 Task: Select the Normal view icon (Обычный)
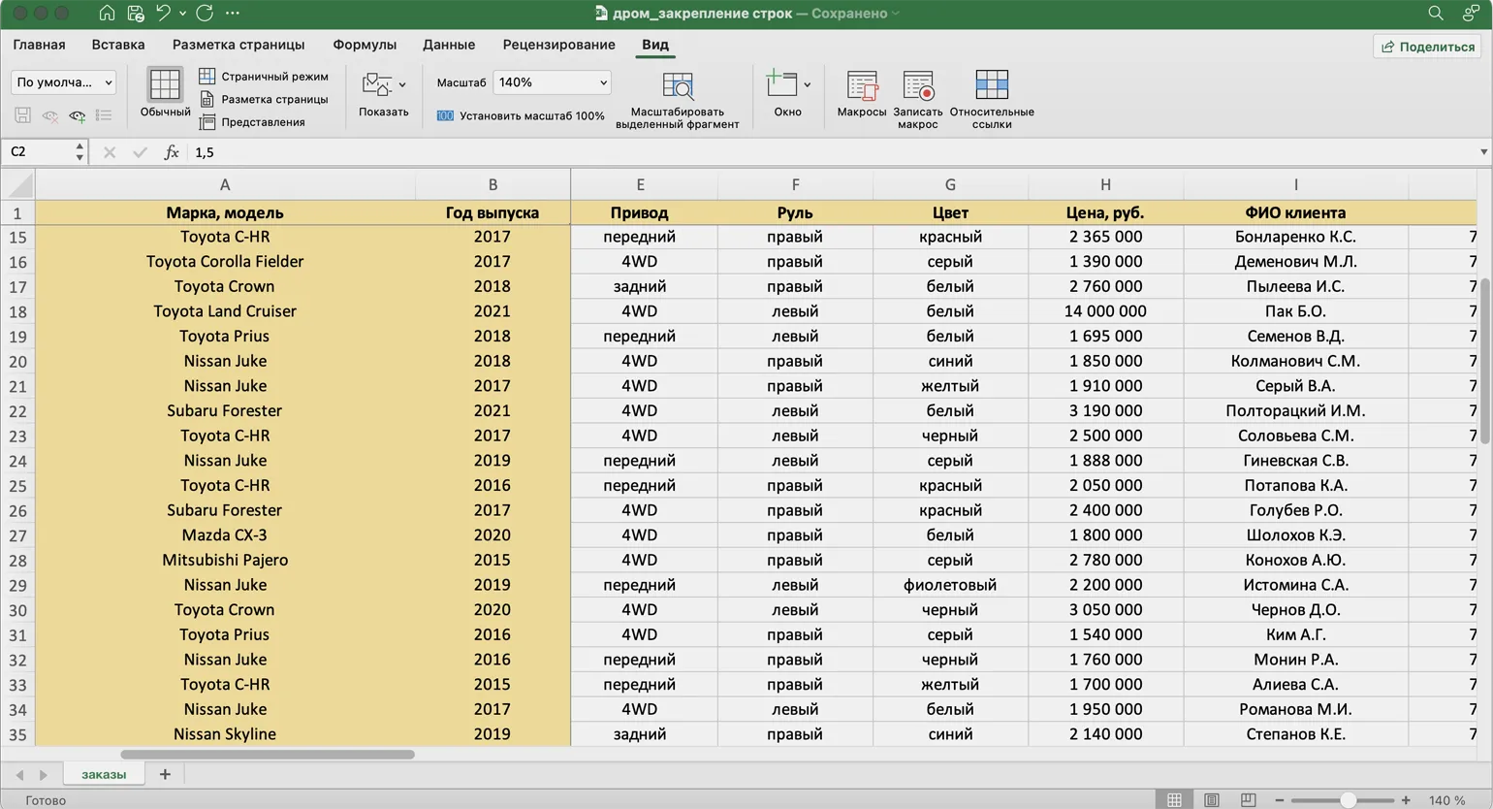pos(165,85)
